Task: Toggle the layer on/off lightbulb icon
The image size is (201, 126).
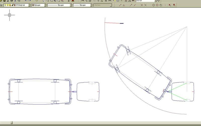Action: 5,5
